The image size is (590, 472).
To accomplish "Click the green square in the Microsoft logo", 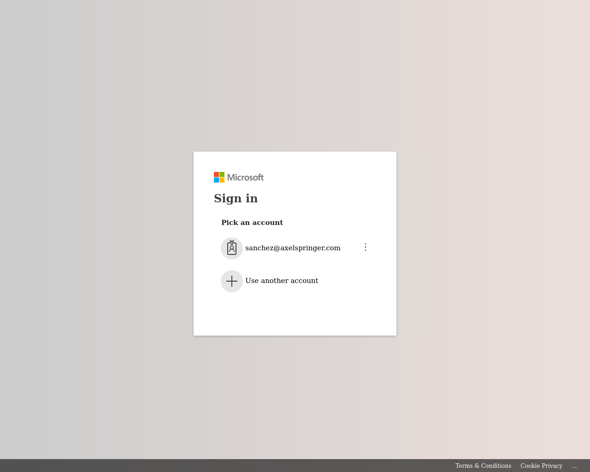I will pyautogui.click(x=222, y=175).
